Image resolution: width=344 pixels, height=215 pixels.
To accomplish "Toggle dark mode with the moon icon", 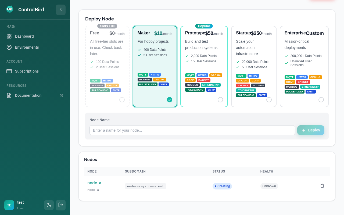I will point(49,205).
